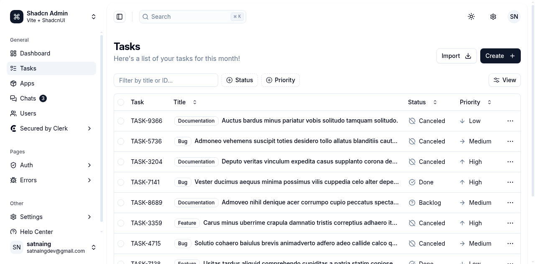
Task: Open row actions for TASK-3204
Action: point(510,162)
